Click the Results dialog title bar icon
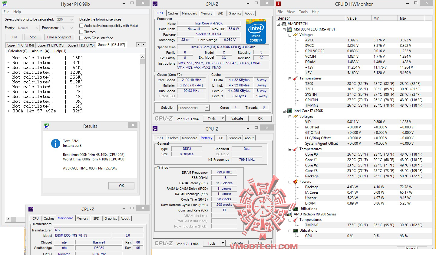This screenshot has width=436, height=255. click(x=46, y=126)
